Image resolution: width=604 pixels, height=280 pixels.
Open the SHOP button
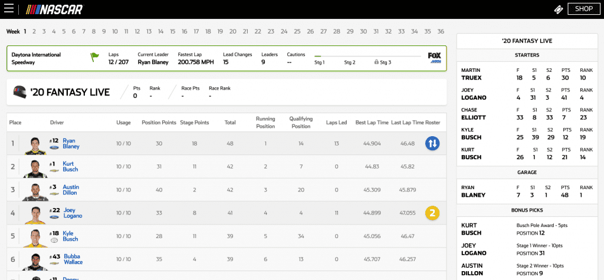pos(583,9)
